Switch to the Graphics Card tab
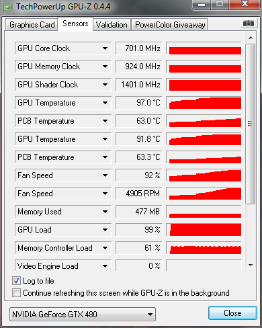262x328 pixels. [x=32, y=25]
